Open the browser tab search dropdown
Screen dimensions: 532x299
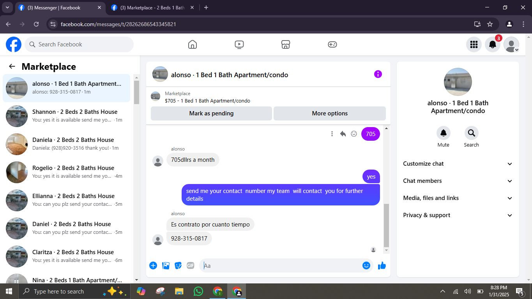point(7,7)
